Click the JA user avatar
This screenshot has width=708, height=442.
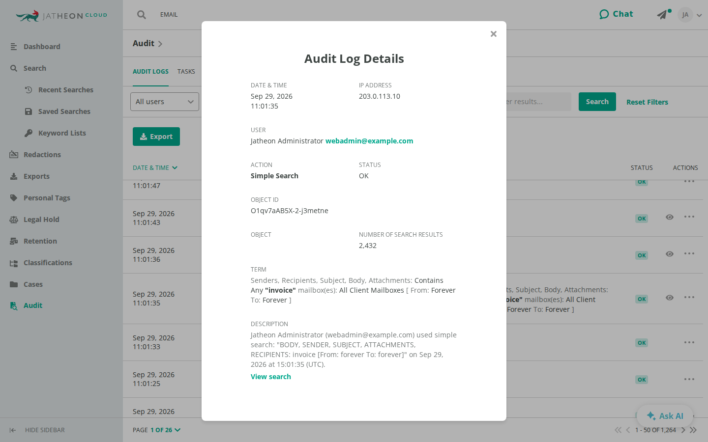(685, 15)
